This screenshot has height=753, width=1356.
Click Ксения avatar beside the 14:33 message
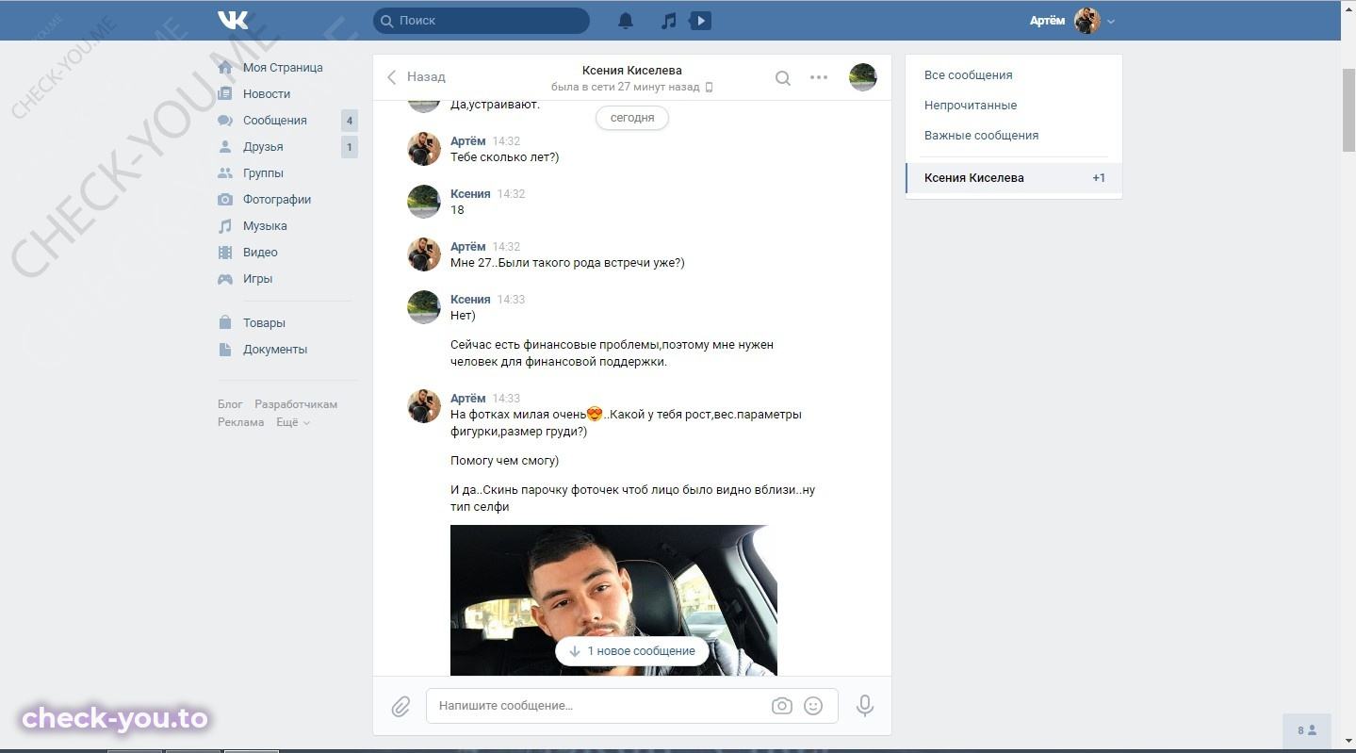[x=424, y=307]
